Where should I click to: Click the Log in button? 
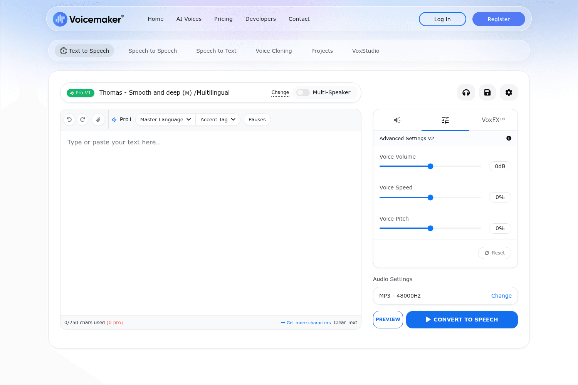(442, 19)
